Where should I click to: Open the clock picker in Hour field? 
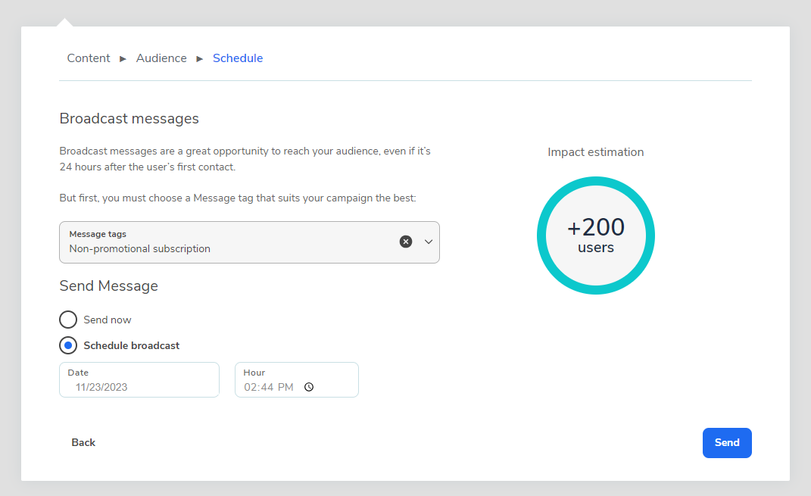pyautogui.click(x=309, y=387)
